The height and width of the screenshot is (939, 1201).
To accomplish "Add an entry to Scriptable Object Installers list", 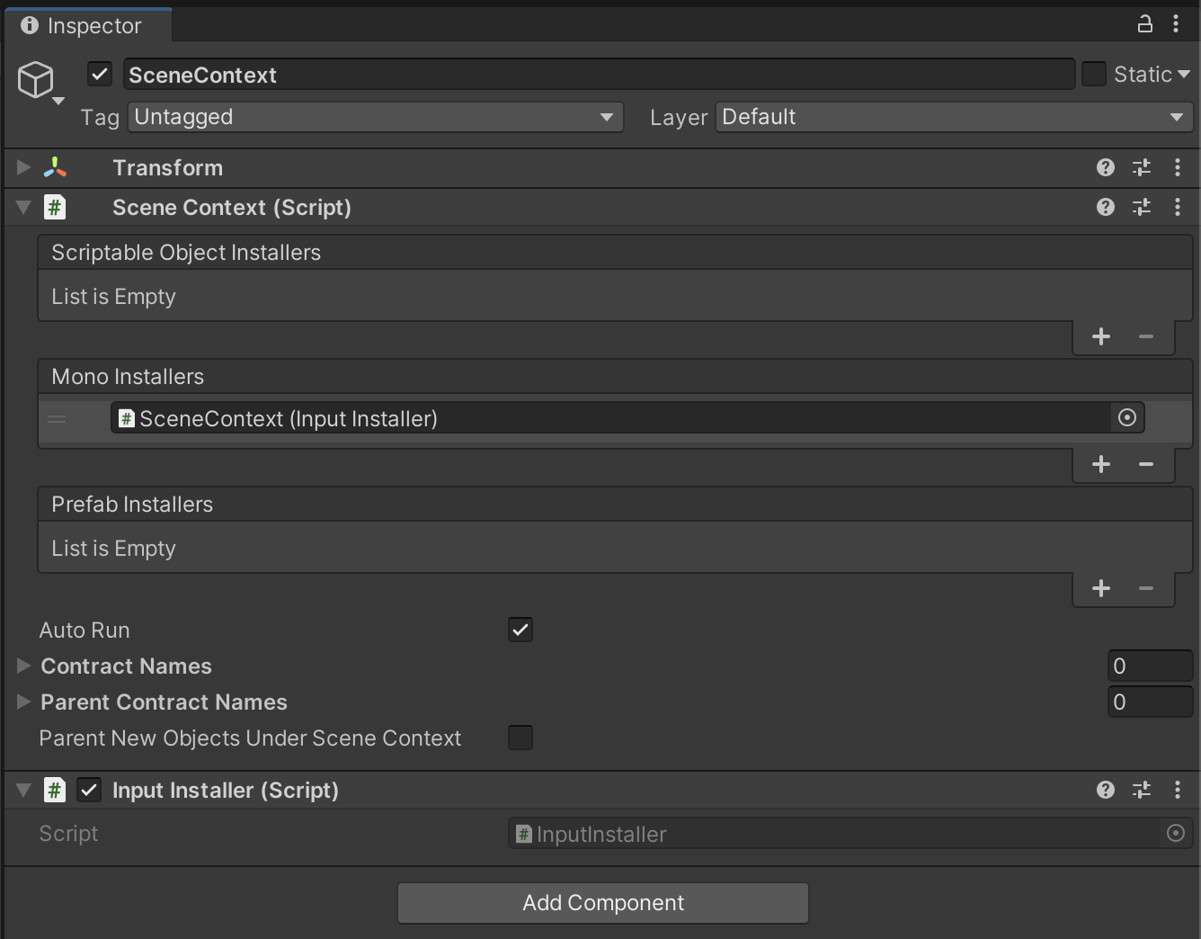I will click(1100, 336).
